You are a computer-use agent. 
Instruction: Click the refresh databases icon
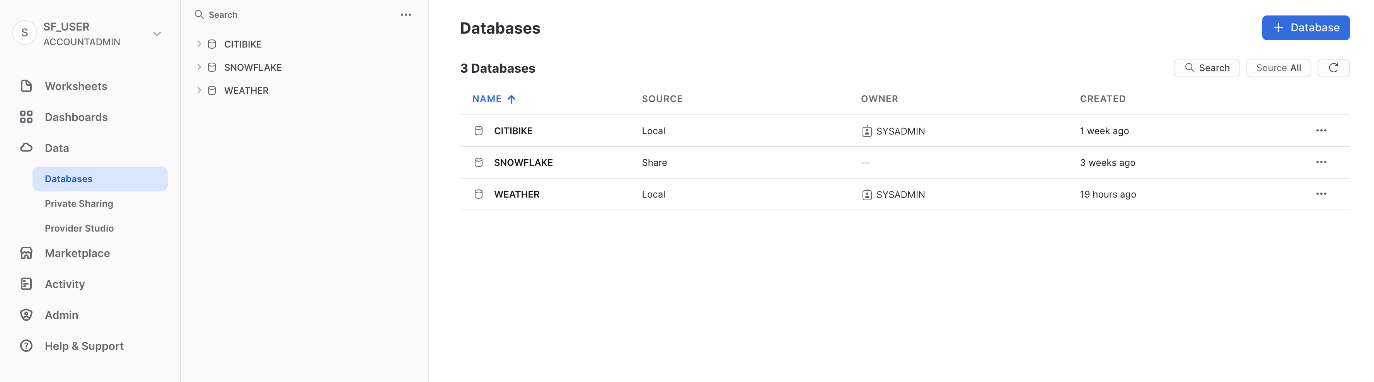pyautogui.click(x=1333, y=68)
